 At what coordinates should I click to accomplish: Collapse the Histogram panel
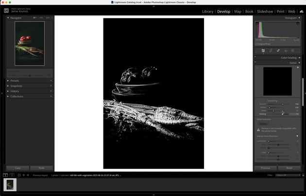coord(299,18)
